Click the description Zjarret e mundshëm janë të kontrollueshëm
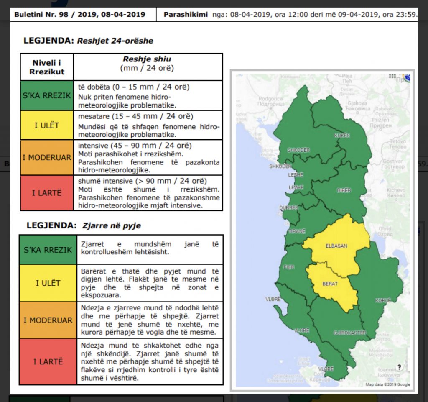This screenshot has height=402, width=428. [150, 248]
